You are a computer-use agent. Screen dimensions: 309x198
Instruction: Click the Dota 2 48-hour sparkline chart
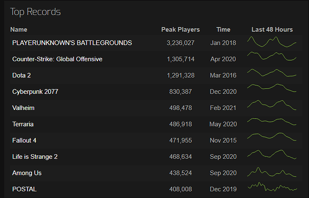(x=272, y=73)
